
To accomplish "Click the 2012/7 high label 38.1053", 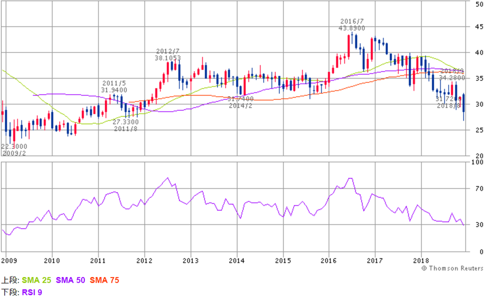I will point(168,58).
